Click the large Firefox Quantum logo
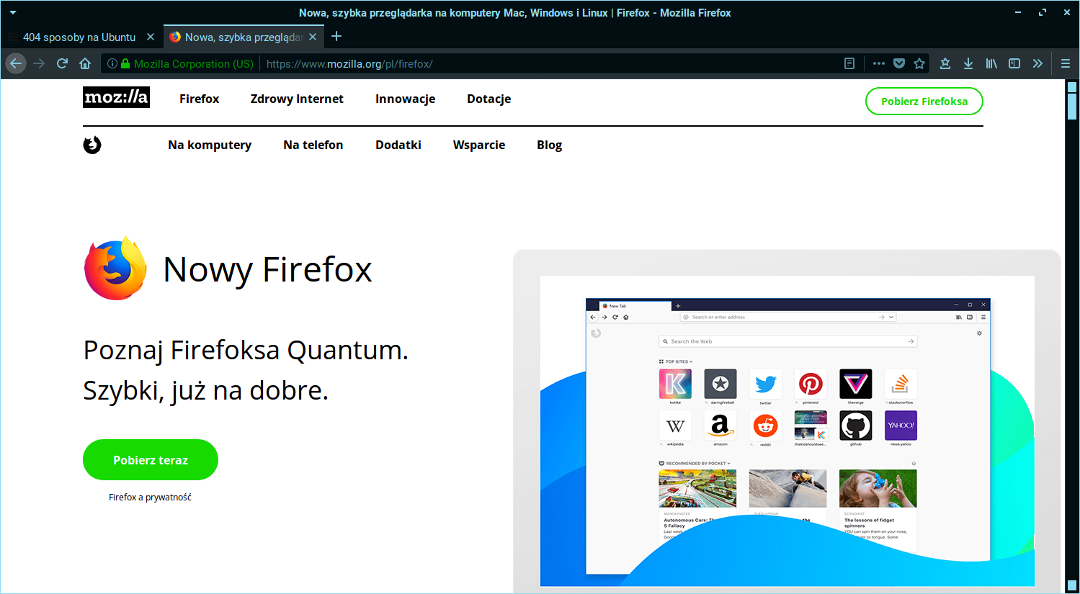The image size is (1080, 594). point(115,268)
